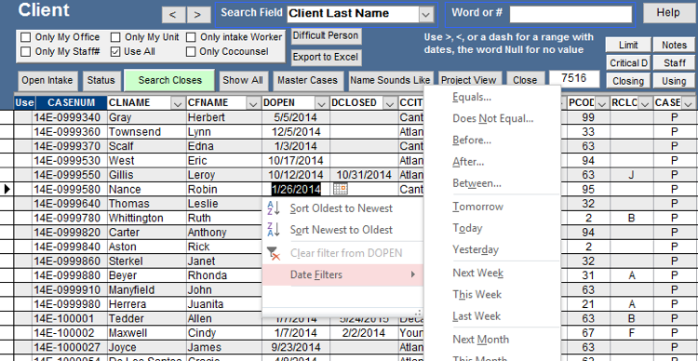This screenshot has width=698, height=361.
Task: Choose Sort Oldest to Newest
Action: (342, 208)
